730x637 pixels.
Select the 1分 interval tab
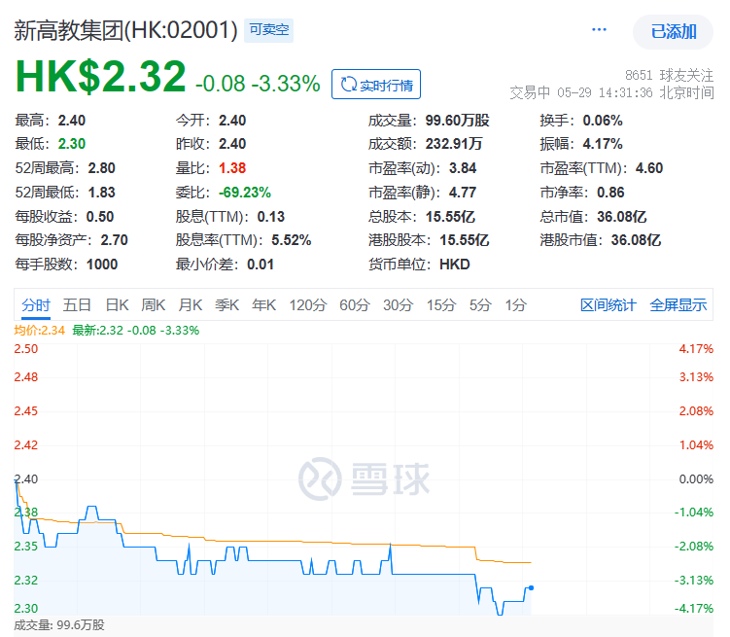[x=516, y=305]
